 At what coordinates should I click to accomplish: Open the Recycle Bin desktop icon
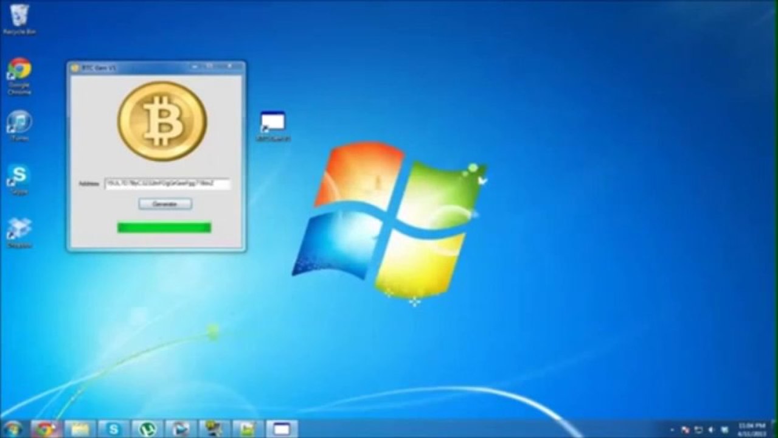pos(19,19)
